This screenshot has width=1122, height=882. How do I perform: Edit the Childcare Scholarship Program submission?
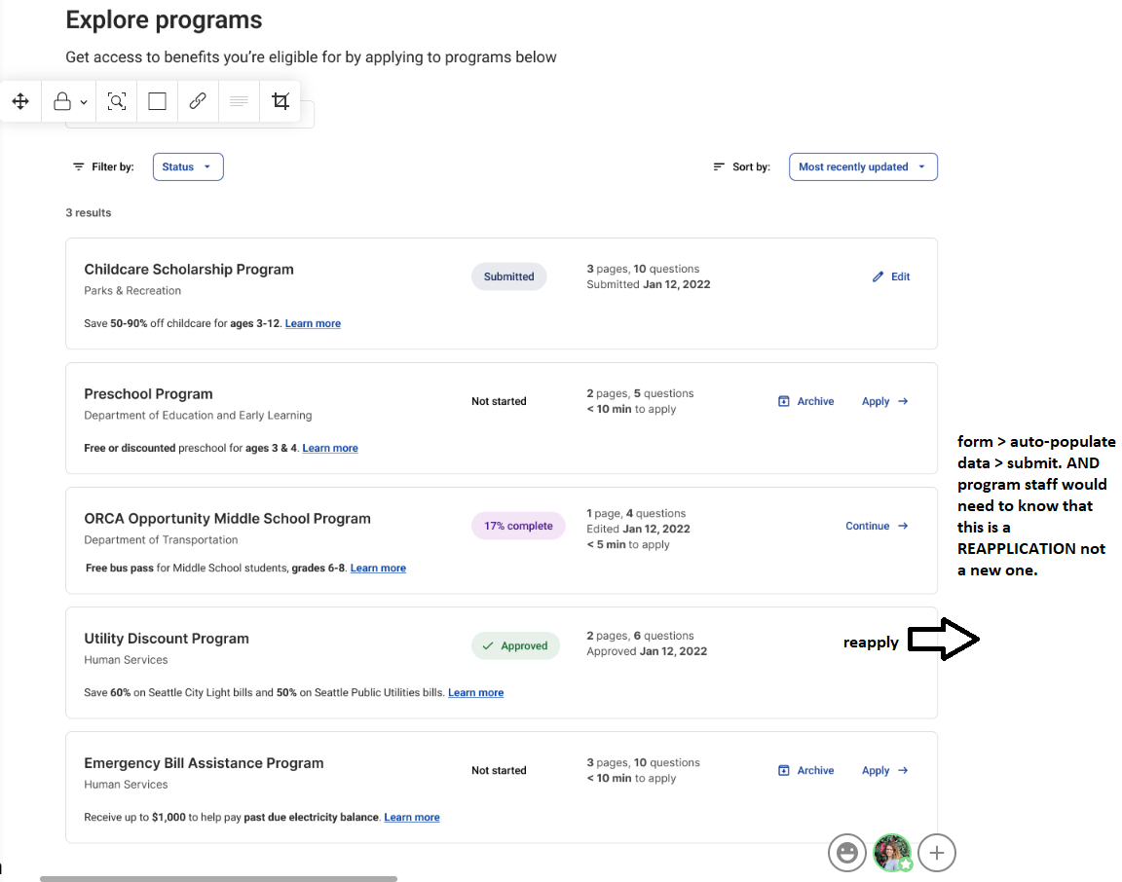point(890,276)
